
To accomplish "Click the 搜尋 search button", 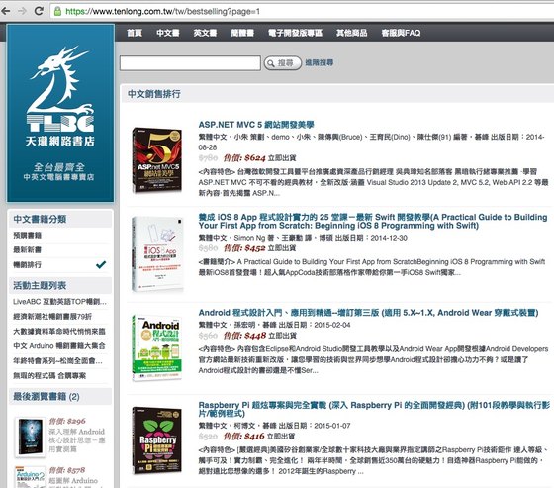I will coord(283,63).
